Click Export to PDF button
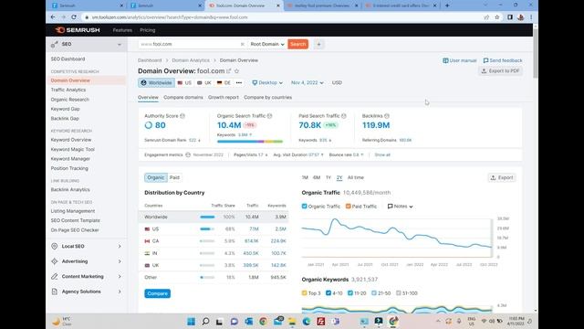This screenshot has width=584, height=329. tap(500, 71)
